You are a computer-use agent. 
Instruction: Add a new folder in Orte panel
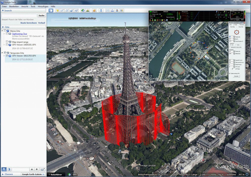click(x=43, y=169)
